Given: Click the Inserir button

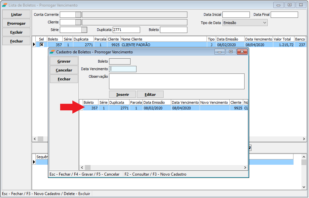Looking at the screenshot, I should [122, 94].
